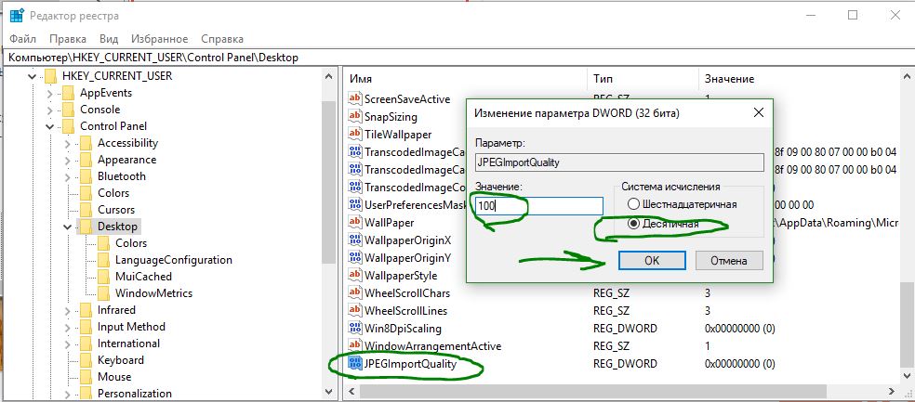
Task: Select the Шестнадцатеричная (hexadecimal) radio button
Action: 634,204
